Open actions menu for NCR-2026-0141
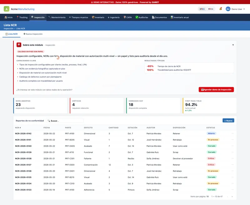The image size is (250, 205). pyautogui.click(x=232, y=140)
